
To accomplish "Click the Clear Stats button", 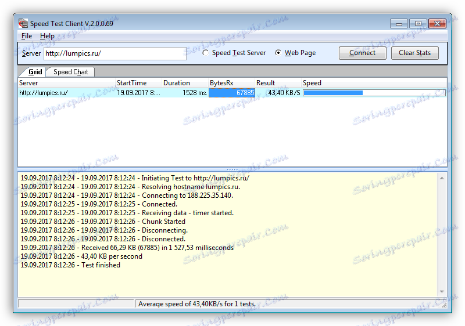I will pyautogui.click(x=414, y=53).
